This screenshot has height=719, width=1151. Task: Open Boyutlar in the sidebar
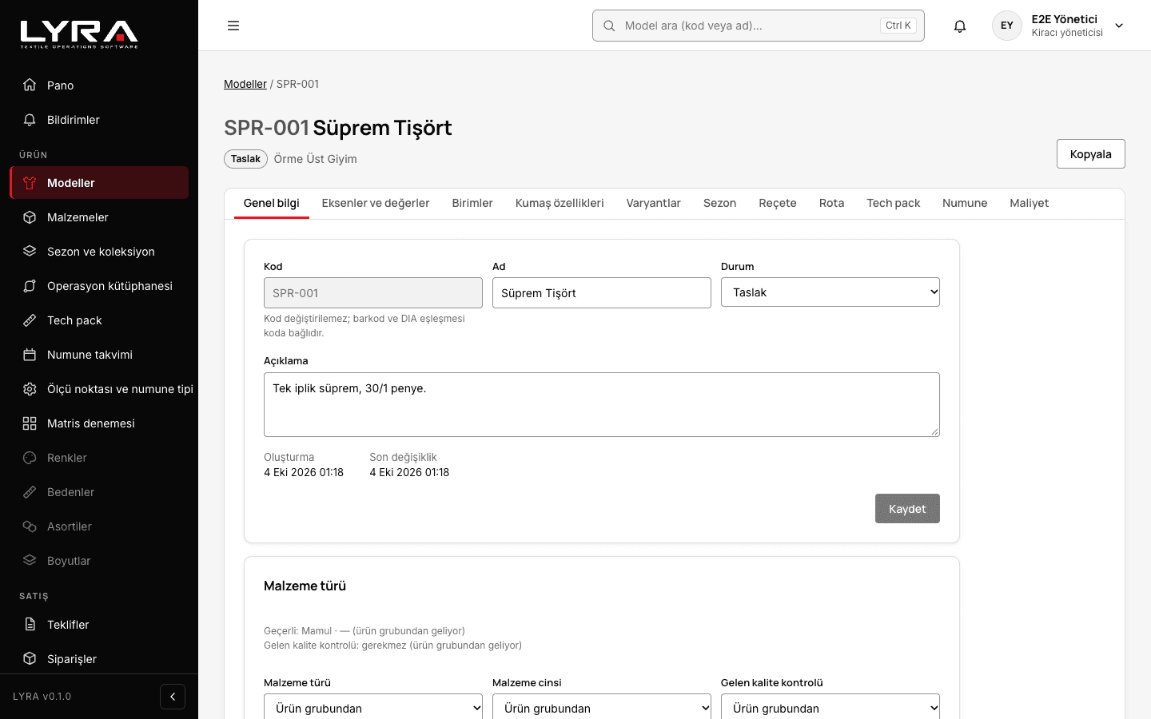(x=99, y=561)
